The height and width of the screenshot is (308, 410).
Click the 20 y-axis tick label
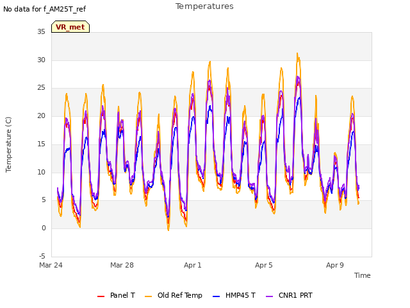tap(41, 116)
